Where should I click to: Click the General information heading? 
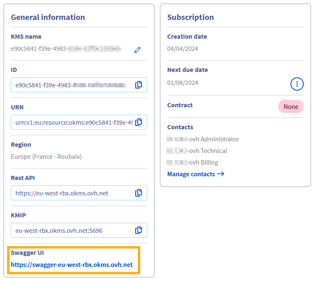point(48,17)
